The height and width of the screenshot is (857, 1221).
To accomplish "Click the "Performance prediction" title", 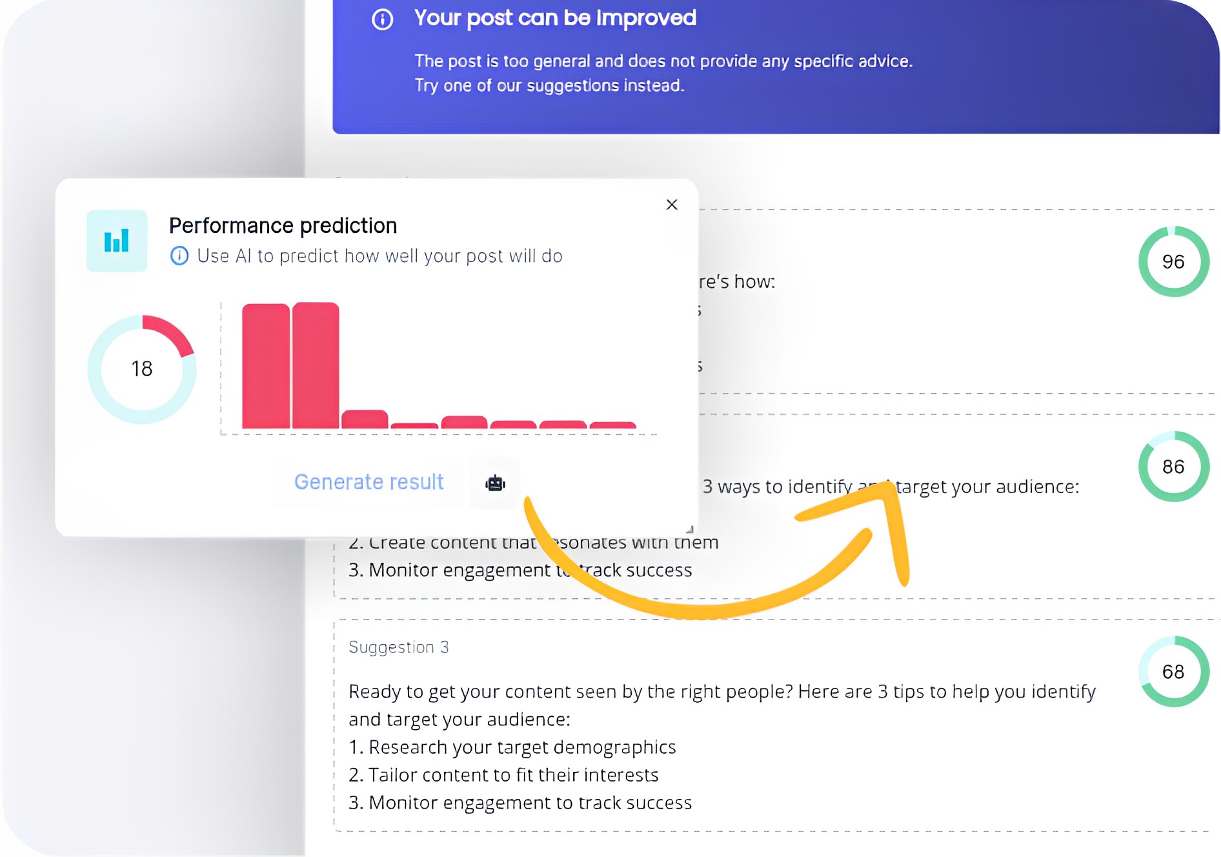I will pos(283,226).
